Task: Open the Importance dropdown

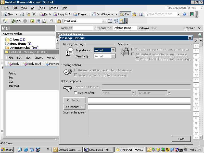Action: pos(113,50)
